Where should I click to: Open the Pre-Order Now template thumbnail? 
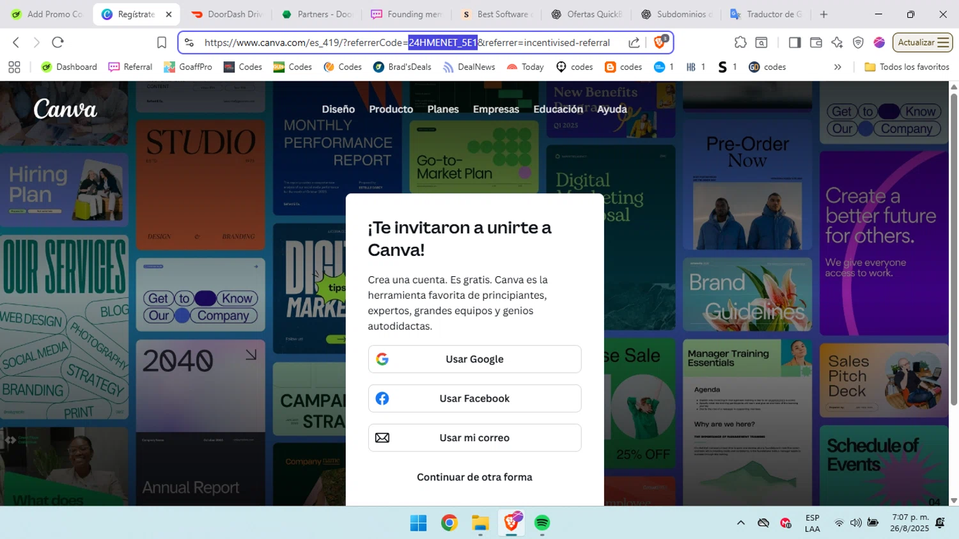(x=747, y=184)
